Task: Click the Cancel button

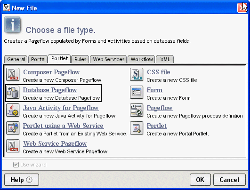Action: (x=229, y=180)
